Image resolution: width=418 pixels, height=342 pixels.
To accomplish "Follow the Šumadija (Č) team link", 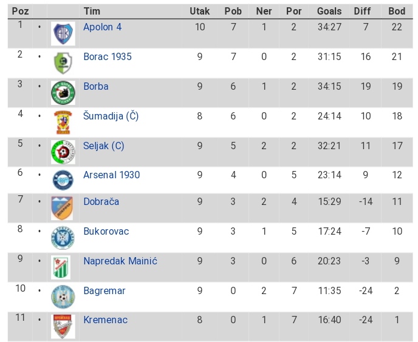I will 111,116.
